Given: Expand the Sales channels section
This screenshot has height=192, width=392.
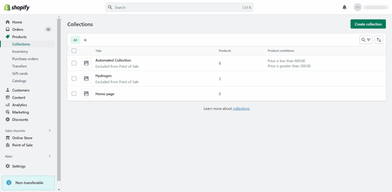Looking at the screenshot, I should point(50,131).
